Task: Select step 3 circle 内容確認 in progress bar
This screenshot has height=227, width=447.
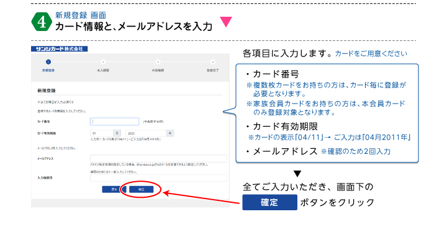Action: [158, 62]
